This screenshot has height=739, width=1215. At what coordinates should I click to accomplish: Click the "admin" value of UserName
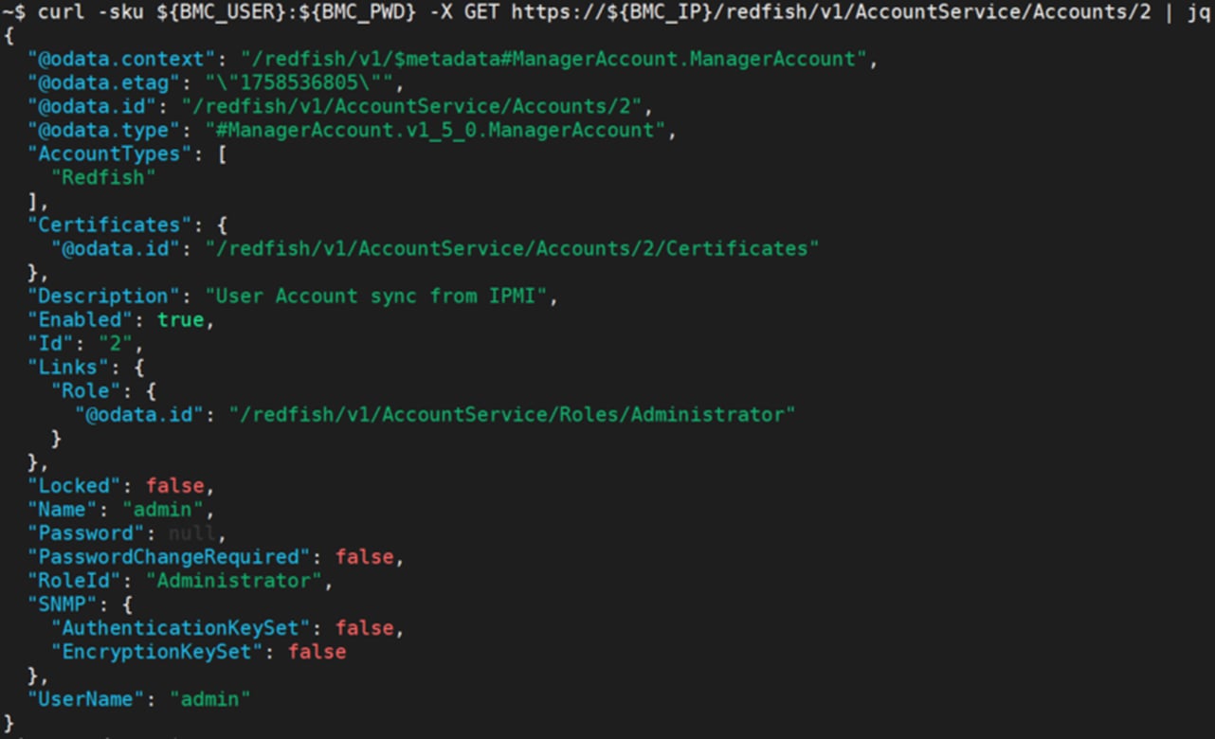point(209,698)
